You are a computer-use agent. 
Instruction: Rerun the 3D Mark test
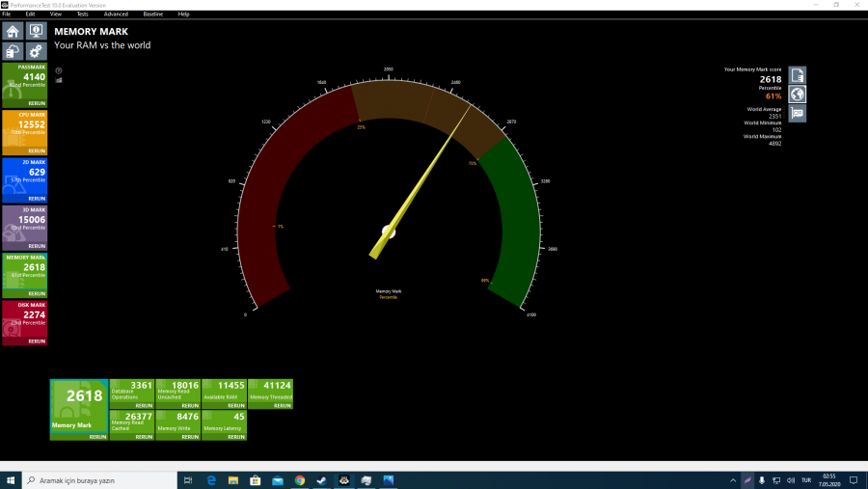(x=37, y=247)
